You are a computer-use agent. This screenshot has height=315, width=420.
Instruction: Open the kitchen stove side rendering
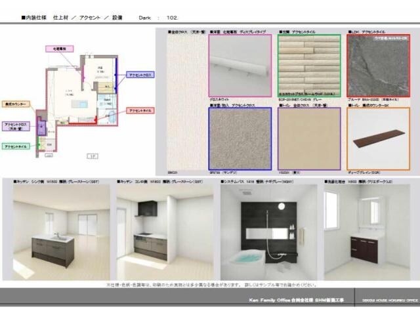pyautogui.click(x=165, y=232)
